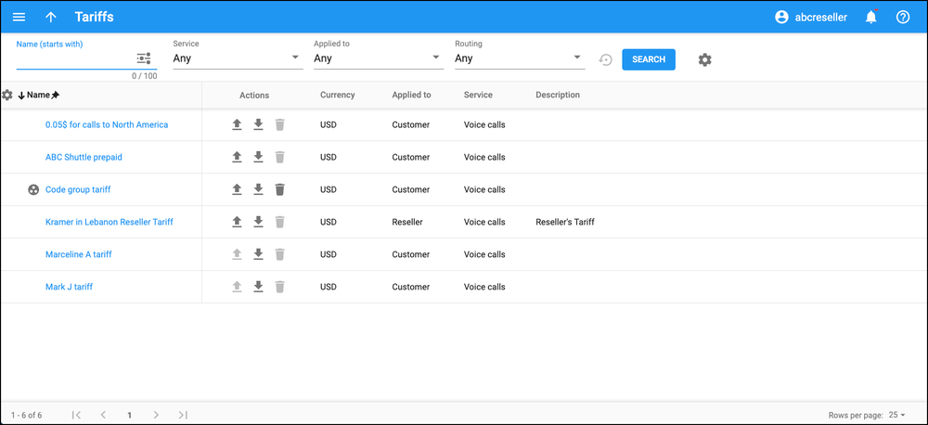Screen dimensions: 928x425
Task: Click the Actions column header
Action: pos(254,95)
